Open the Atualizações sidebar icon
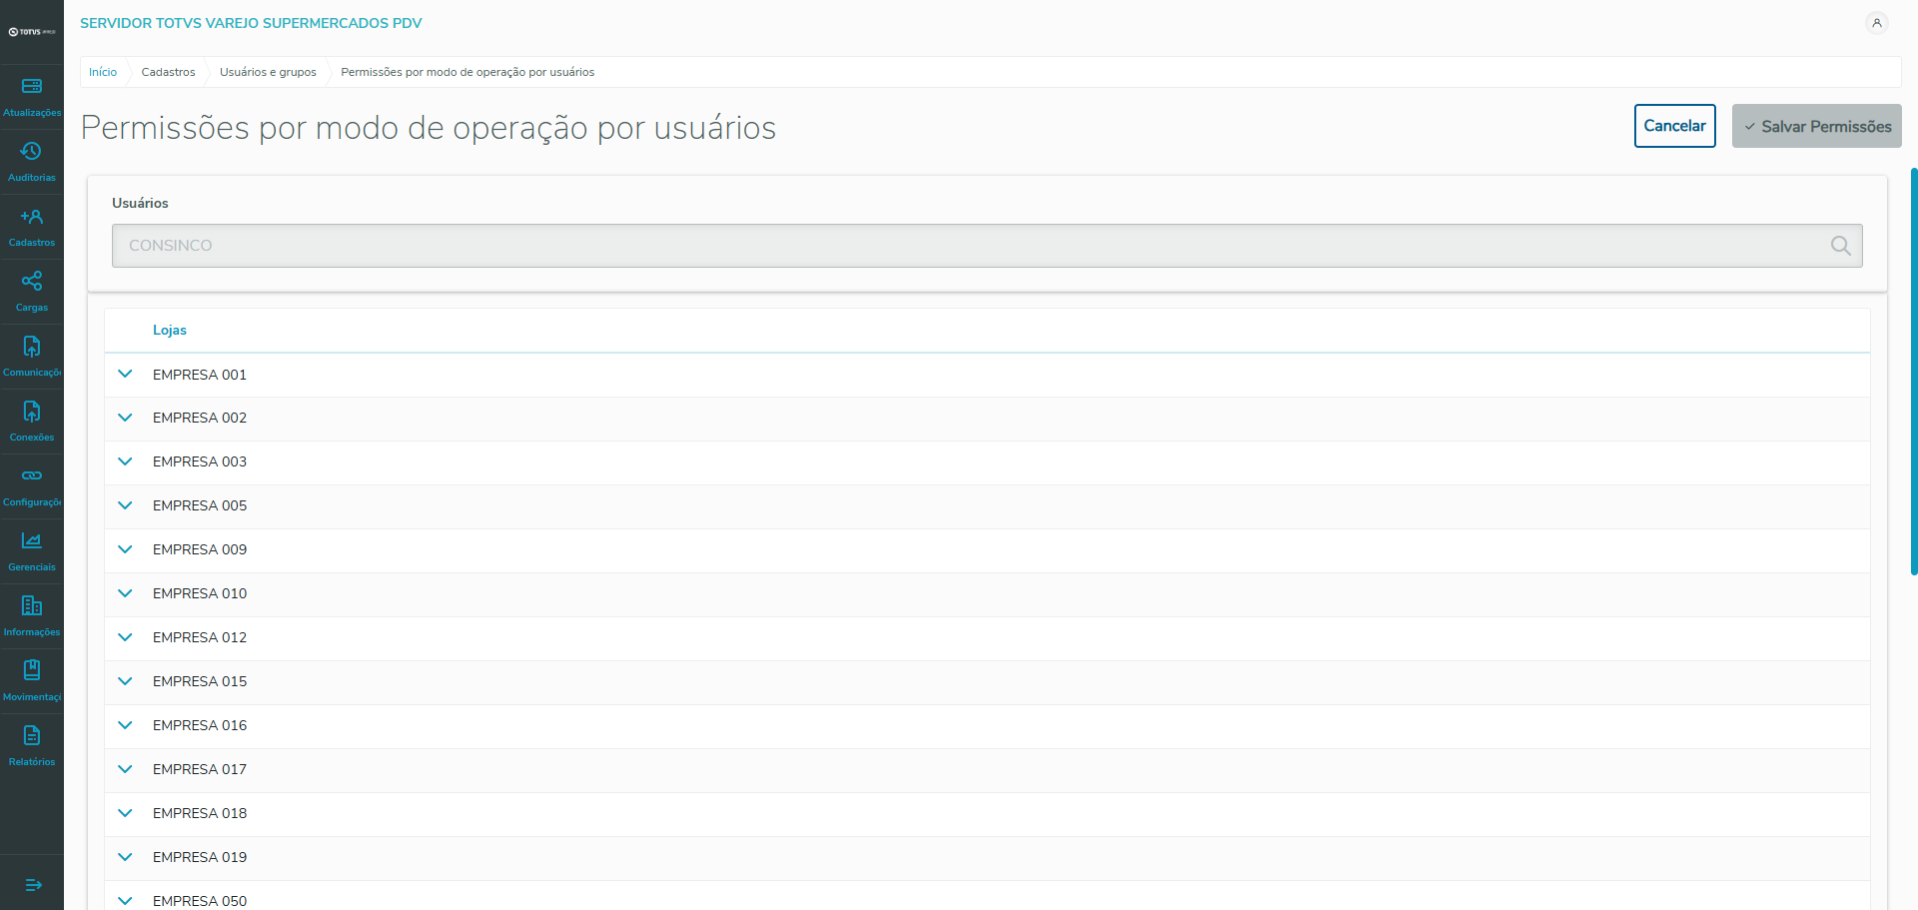The width and height of the screenshot is (1918, 910). point(32,87)
